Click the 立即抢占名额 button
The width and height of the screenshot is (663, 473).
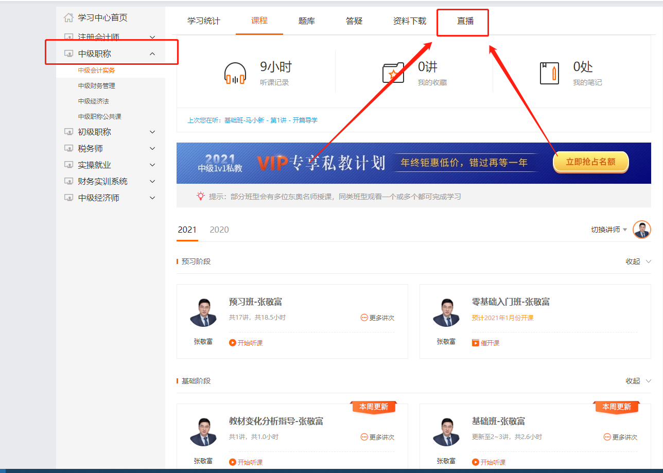pos(590,162)
